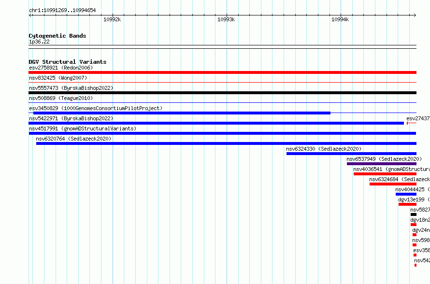Open variant label nsv832425 (Wong2007)

pyautogui.click(x=58, y=78)
